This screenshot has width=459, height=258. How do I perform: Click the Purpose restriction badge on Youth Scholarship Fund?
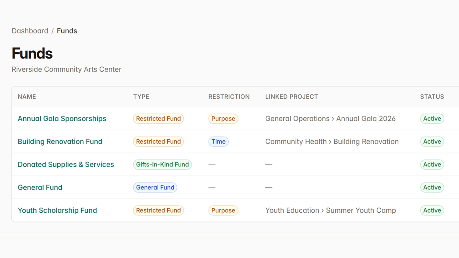click(x=223, y=210)
